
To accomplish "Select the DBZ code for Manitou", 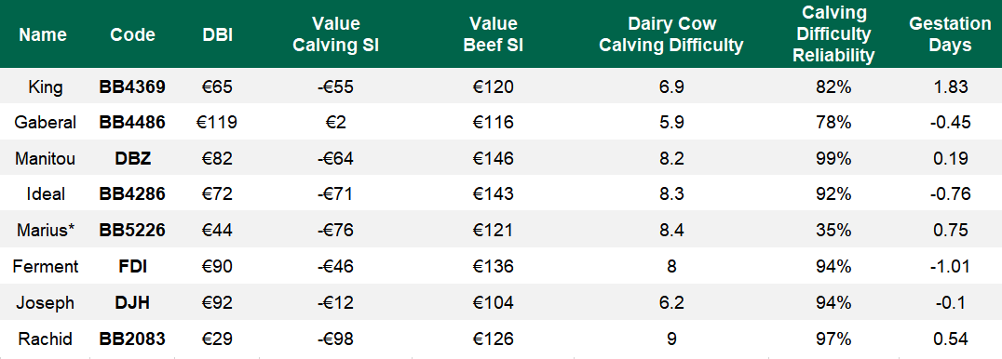I will point(133,158).
